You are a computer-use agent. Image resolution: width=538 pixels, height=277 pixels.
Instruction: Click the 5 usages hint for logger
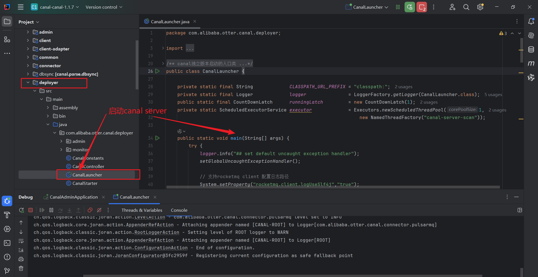(493, 95)
